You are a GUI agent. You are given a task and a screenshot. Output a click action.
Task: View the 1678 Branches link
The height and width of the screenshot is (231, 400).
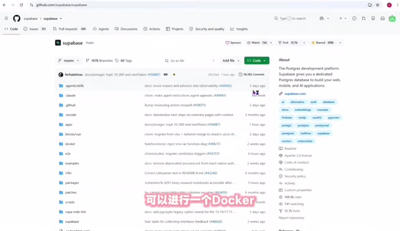click(x=99, y=60)
